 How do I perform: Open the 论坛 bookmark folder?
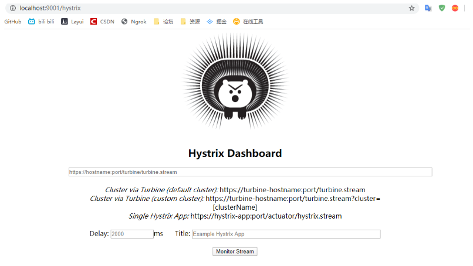pos(163,22)
